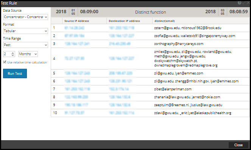Screen dimensions: 251x150
Task: Click the end year 2018 on right
Action: [210, 12]
